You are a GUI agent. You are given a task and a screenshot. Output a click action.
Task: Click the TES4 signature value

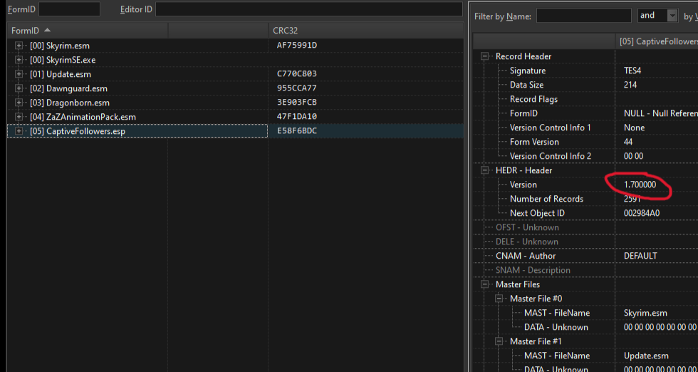(632, 71)
